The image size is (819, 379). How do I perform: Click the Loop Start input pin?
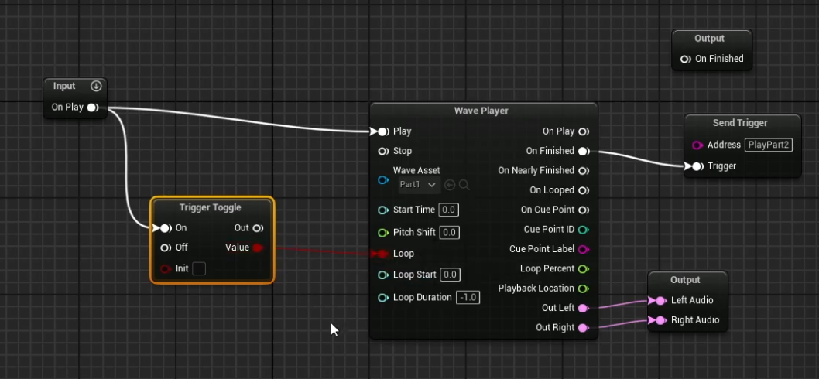[x=383, y=275]
